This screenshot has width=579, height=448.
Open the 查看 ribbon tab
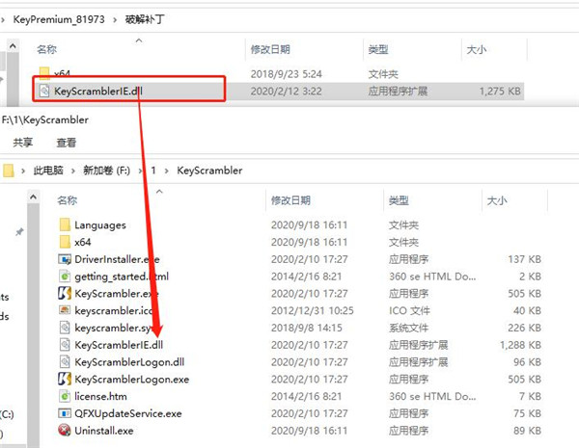[x=67, y=143]
